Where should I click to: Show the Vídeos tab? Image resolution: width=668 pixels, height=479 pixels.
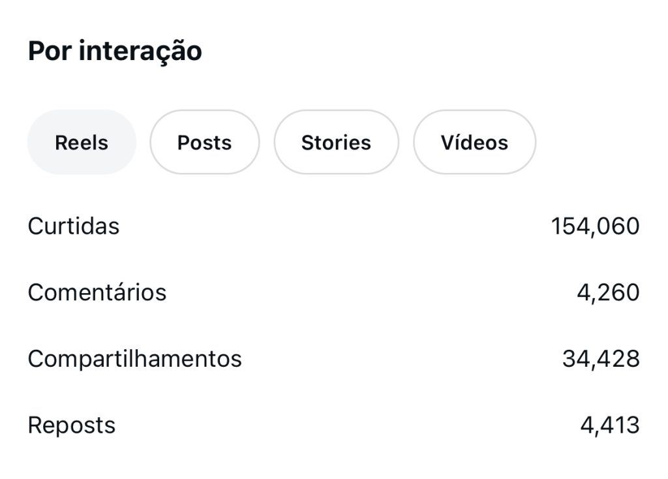[474, 142]
